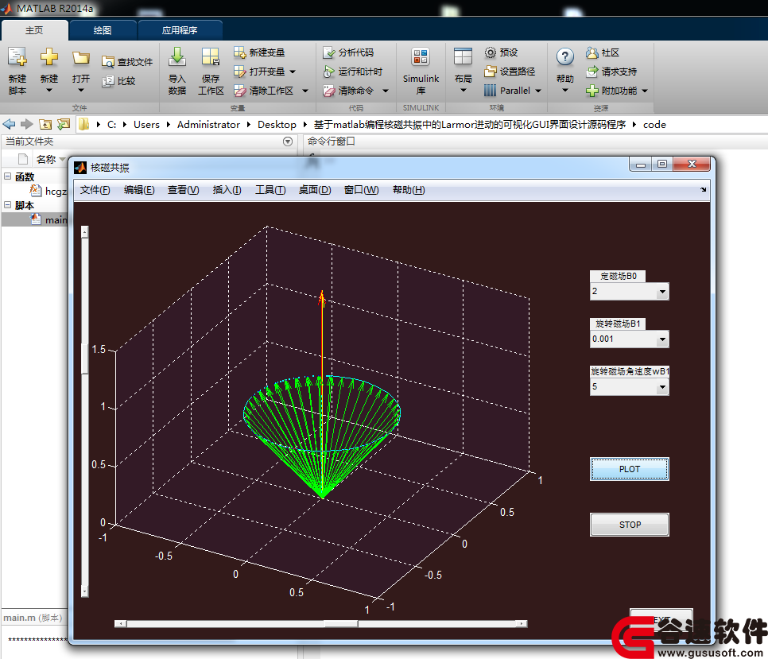Collapse the 脚本 group in file browser
768x659 pixels.
(7, 204)
